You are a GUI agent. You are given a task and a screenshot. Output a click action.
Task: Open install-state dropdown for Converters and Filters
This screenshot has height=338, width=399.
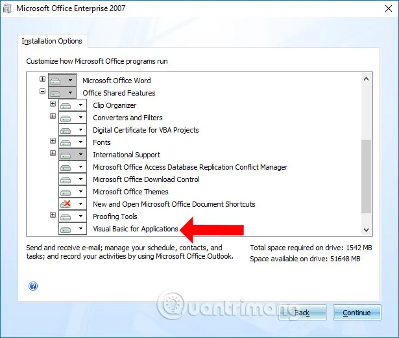click(x=73, y=118)
